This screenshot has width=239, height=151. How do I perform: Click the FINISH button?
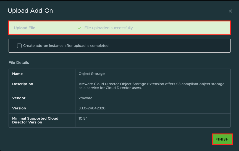222,139
